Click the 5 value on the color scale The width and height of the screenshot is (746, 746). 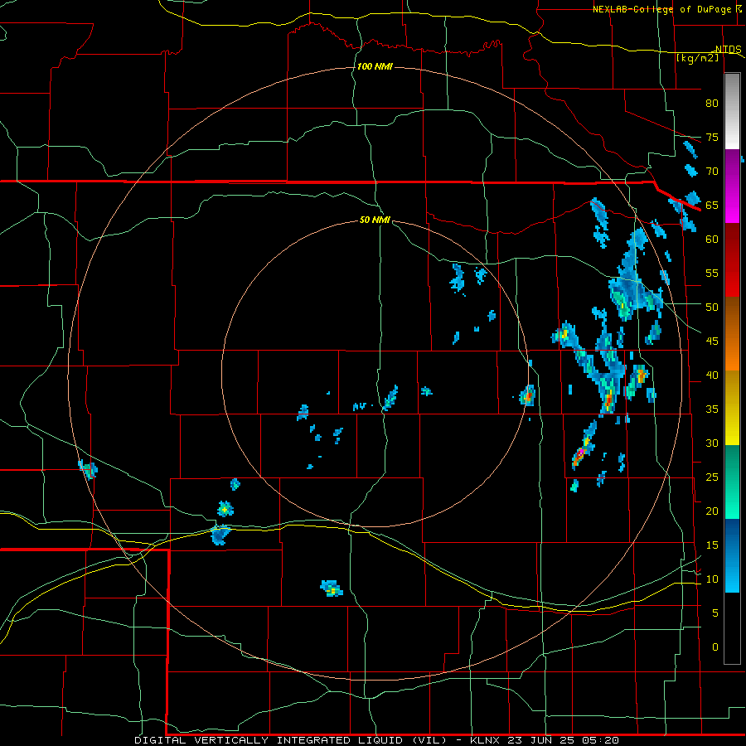click(715, 613)
